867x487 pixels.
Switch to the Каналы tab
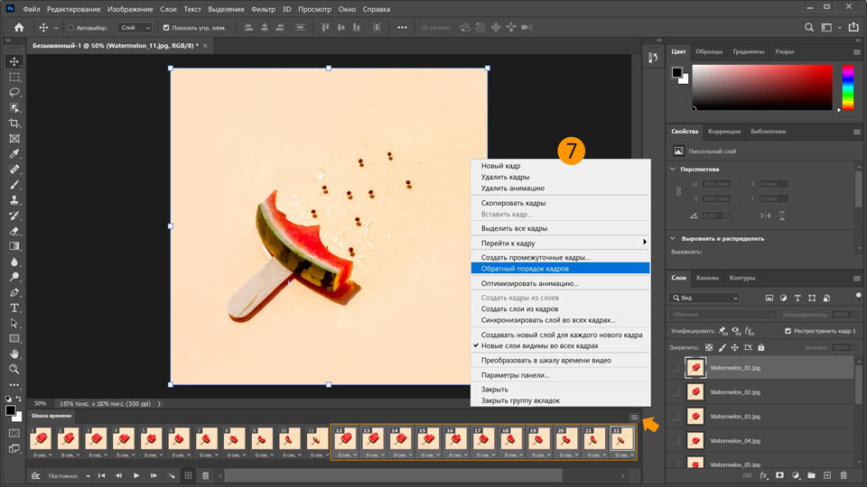tap(707, 278)
